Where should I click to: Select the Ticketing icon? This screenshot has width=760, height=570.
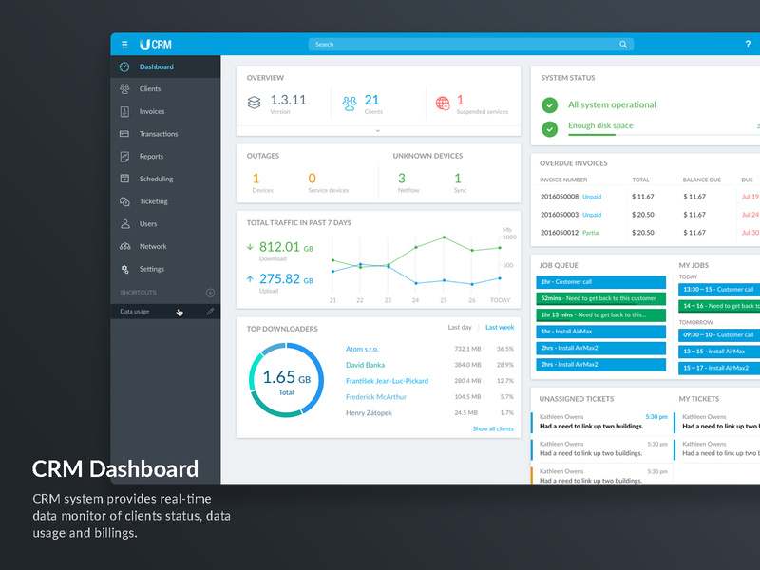click(x=123, y=200)
